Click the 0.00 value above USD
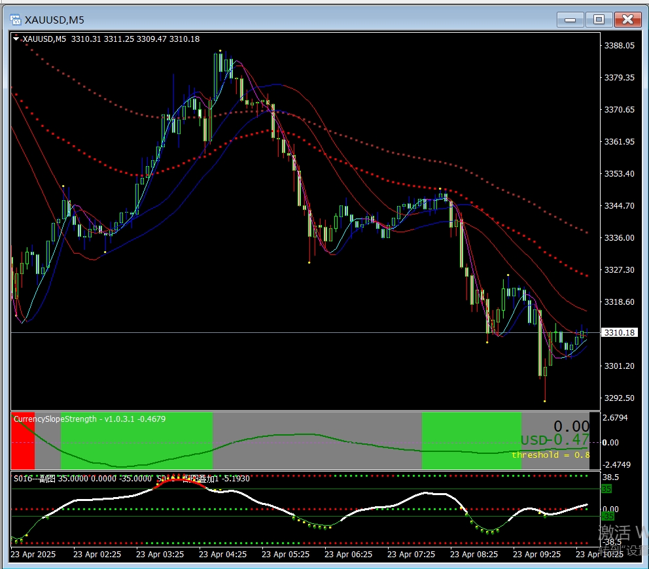Screen dimensions: 649x569 (x=571, y=426)
